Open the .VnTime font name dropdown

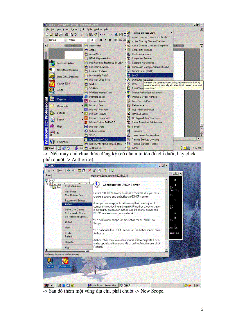coord(89,40)
